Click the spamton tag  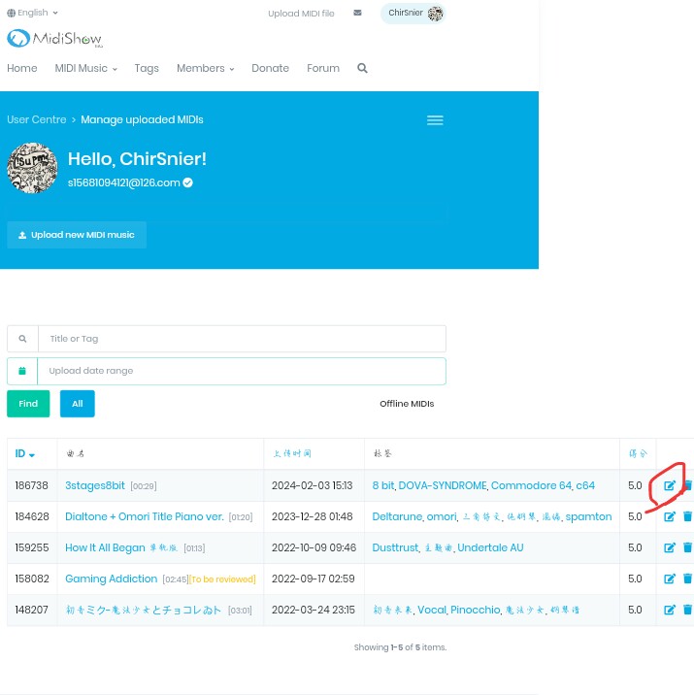point(588,516)
